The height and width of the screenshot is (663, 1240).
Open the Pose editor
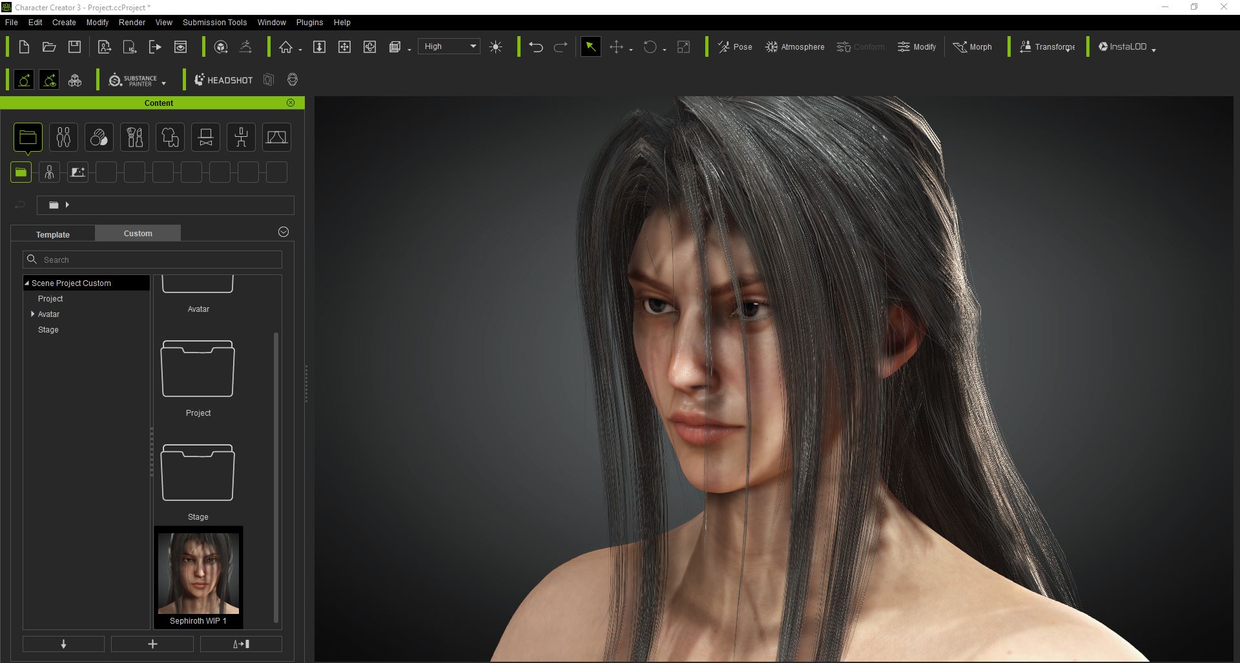[x=735, y=46]
